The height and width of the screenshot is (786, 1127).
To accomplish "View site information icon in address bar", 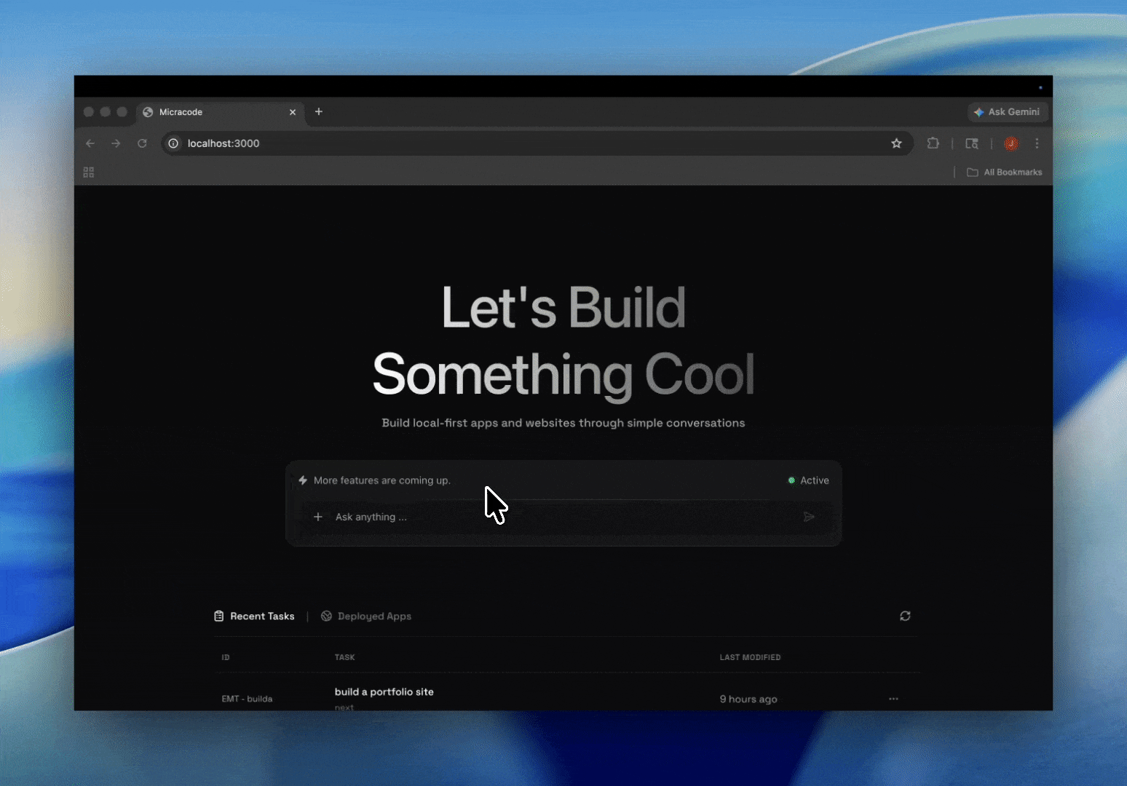I will point(173,143).
